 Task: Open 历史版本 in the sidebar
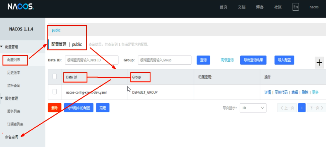tap(14, 73)
